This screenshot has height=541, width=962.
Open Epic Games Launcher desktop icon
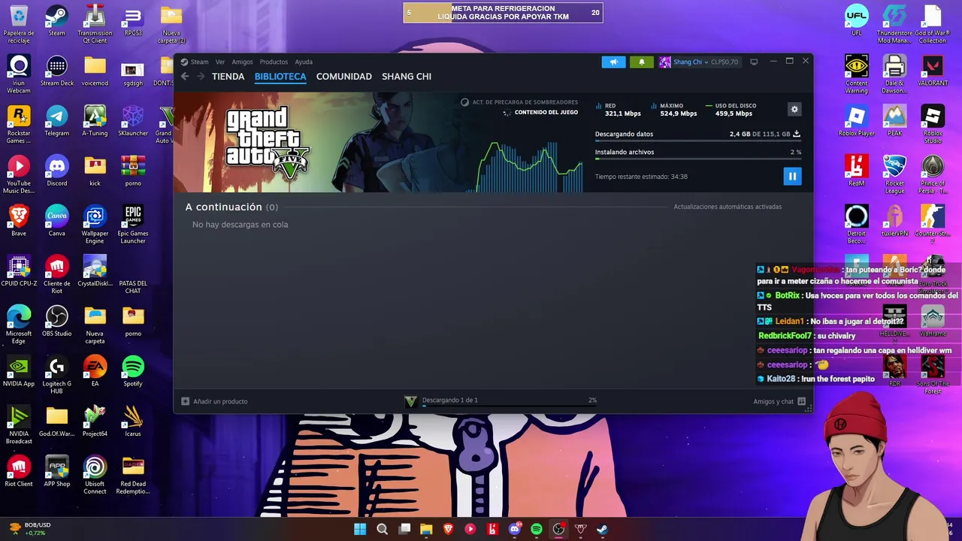point(133,225)
